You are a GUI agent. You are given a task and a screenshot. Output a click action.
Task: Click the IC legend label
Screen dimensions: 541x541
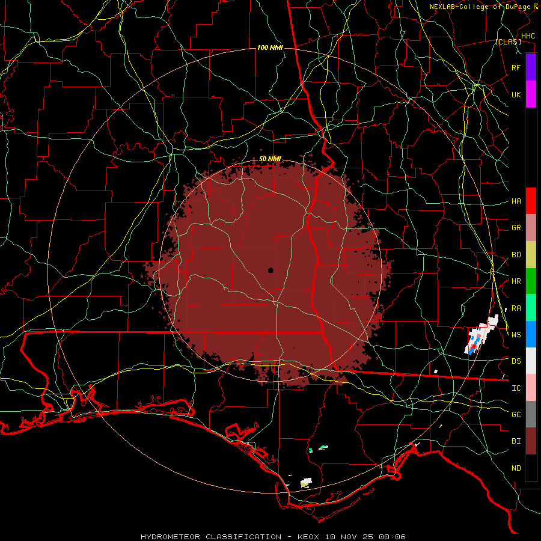516,388
